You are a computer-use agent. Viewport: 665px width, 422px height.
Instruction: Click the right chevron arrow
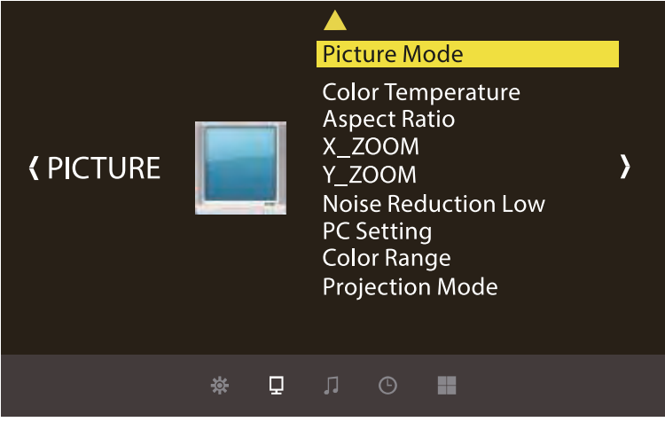pyautogui.click(x=626, y=167)
